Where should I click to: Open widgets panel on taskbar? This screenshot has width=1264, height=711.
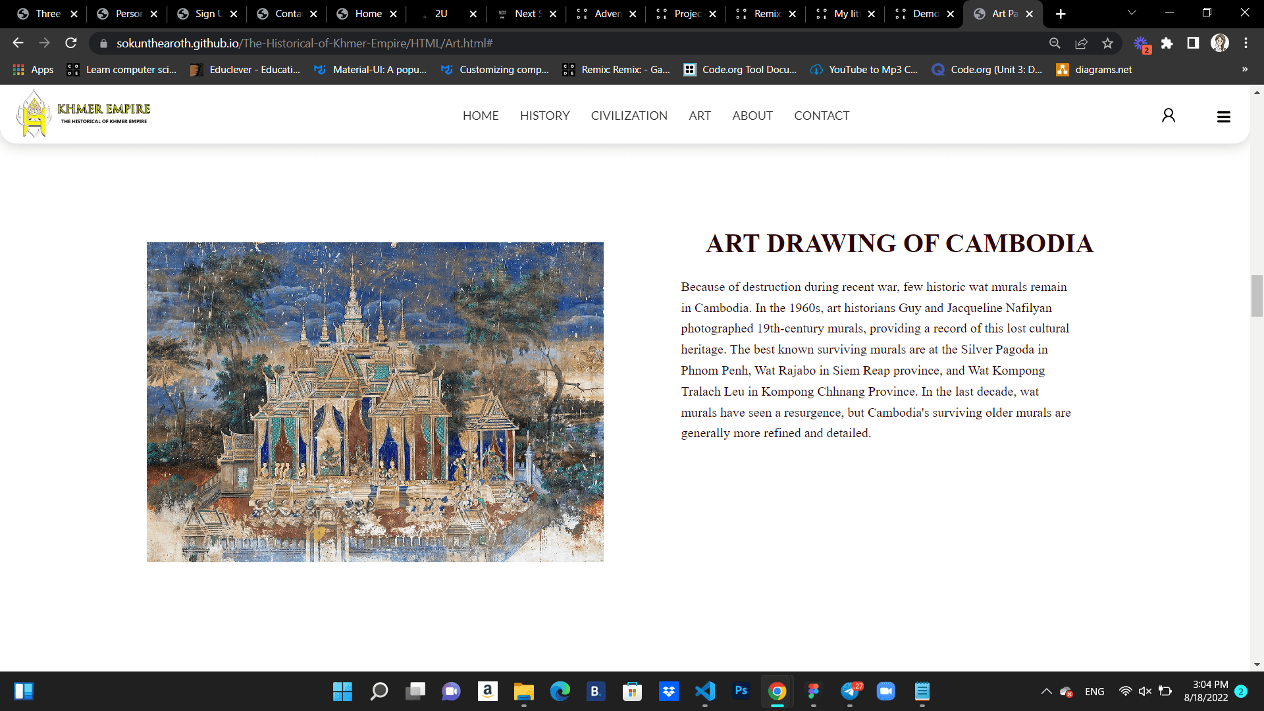24,691
